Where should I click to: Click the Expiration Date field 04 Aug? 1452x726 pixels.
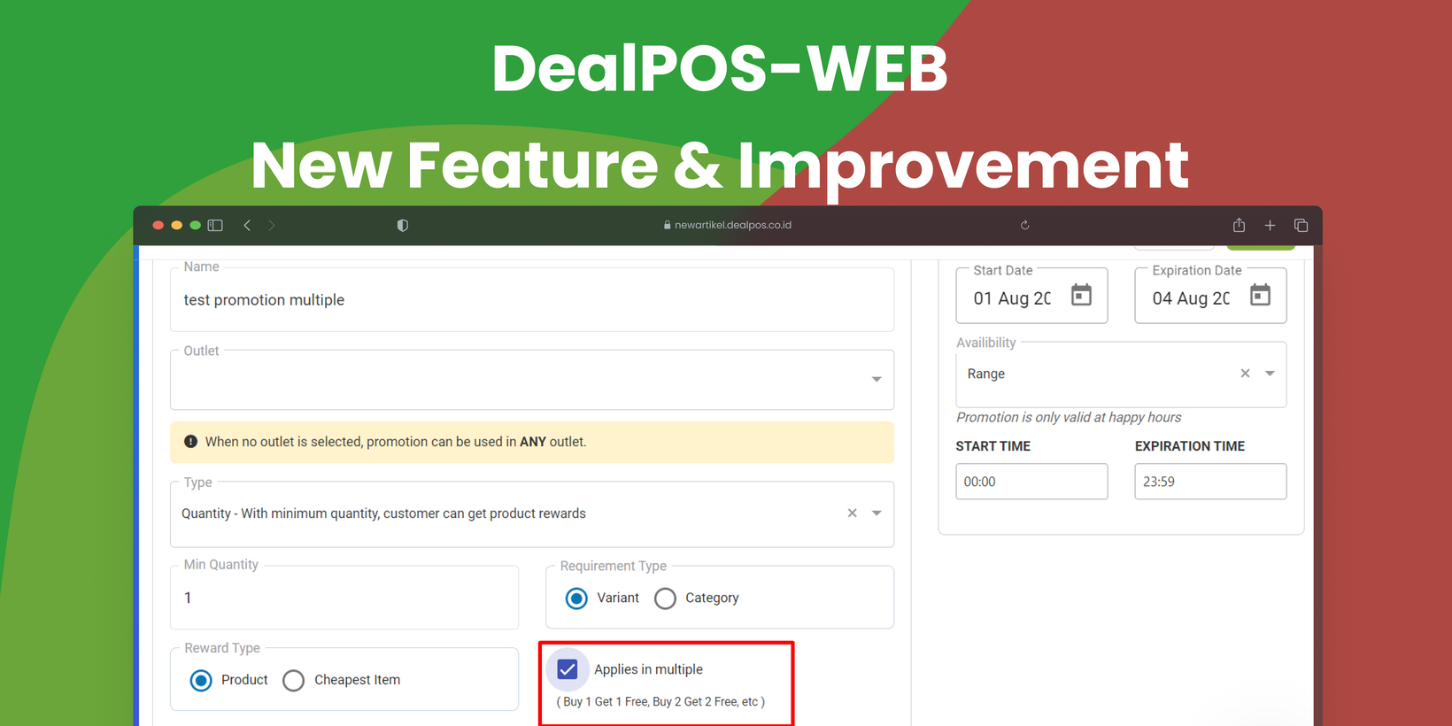(1210, 296)
